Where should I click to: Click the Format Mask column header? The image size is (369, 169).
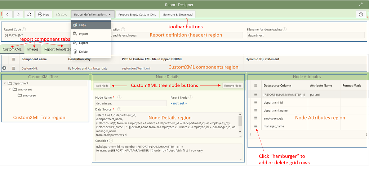(x=352, y=85)
